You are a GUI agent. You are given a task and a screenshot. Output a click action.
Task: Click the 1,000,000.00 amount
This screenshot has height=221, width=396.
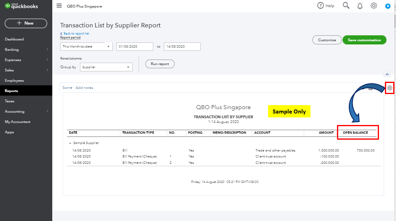coord(329,150)
